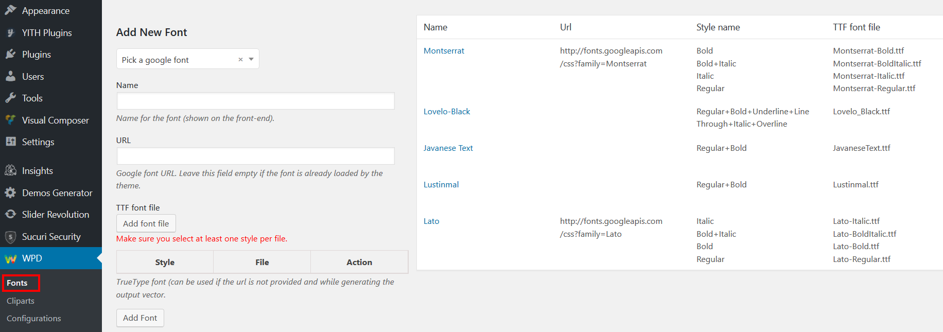
Task: Click the Visual Composer icon
Action: (x=10, y=120)
